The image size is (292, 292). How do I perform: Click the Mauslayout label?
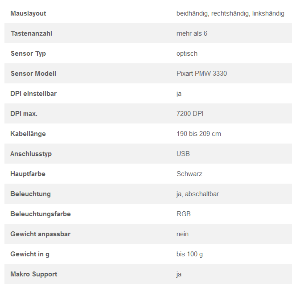click(28, 13)
